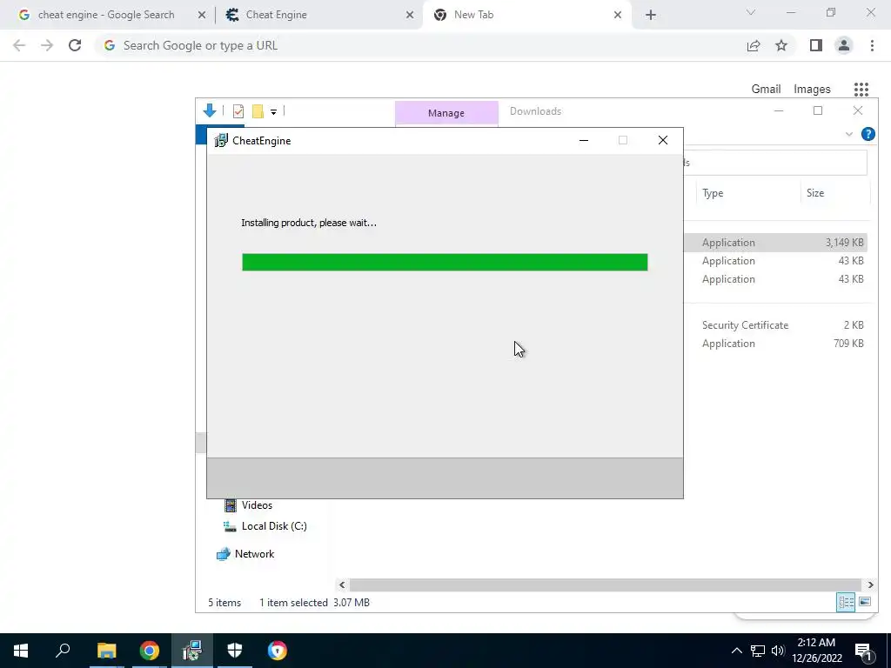891x668 pixels.
Task: Show hidden system tray icons
Action: [736, 651]
